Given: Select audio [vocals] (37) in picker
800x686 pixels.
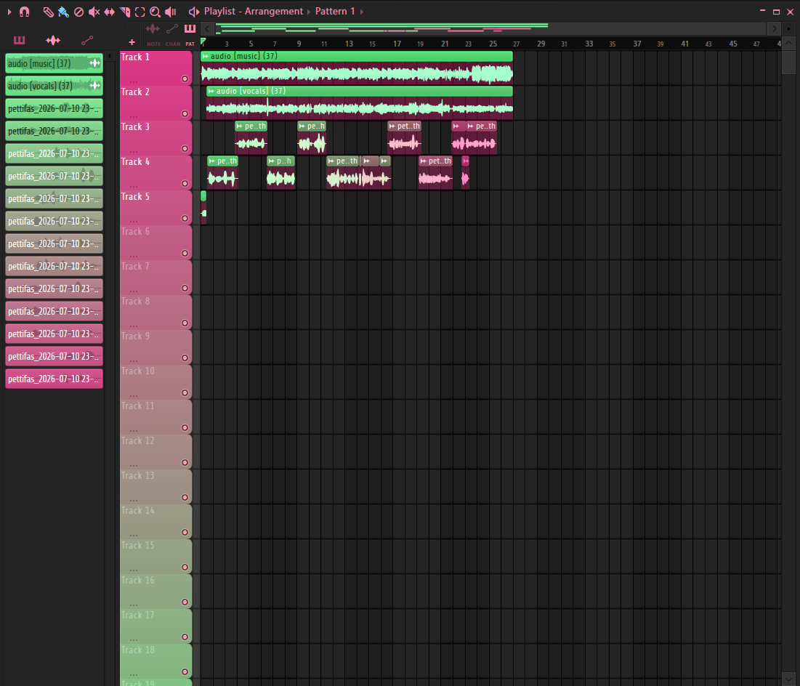Looking at the screenshot, I should tap(54, 86).
